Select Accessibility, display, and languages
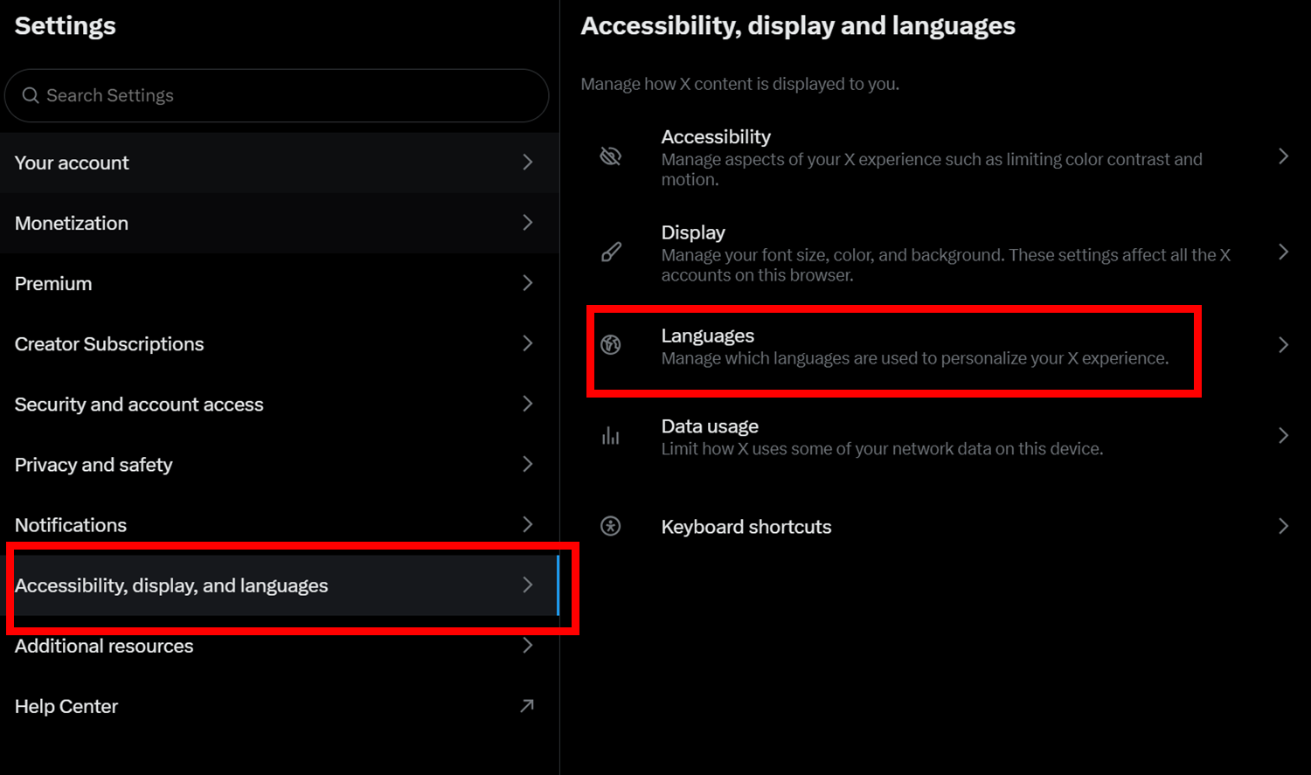This screenshot has width=1311, height=775. (x=280, y=585)
